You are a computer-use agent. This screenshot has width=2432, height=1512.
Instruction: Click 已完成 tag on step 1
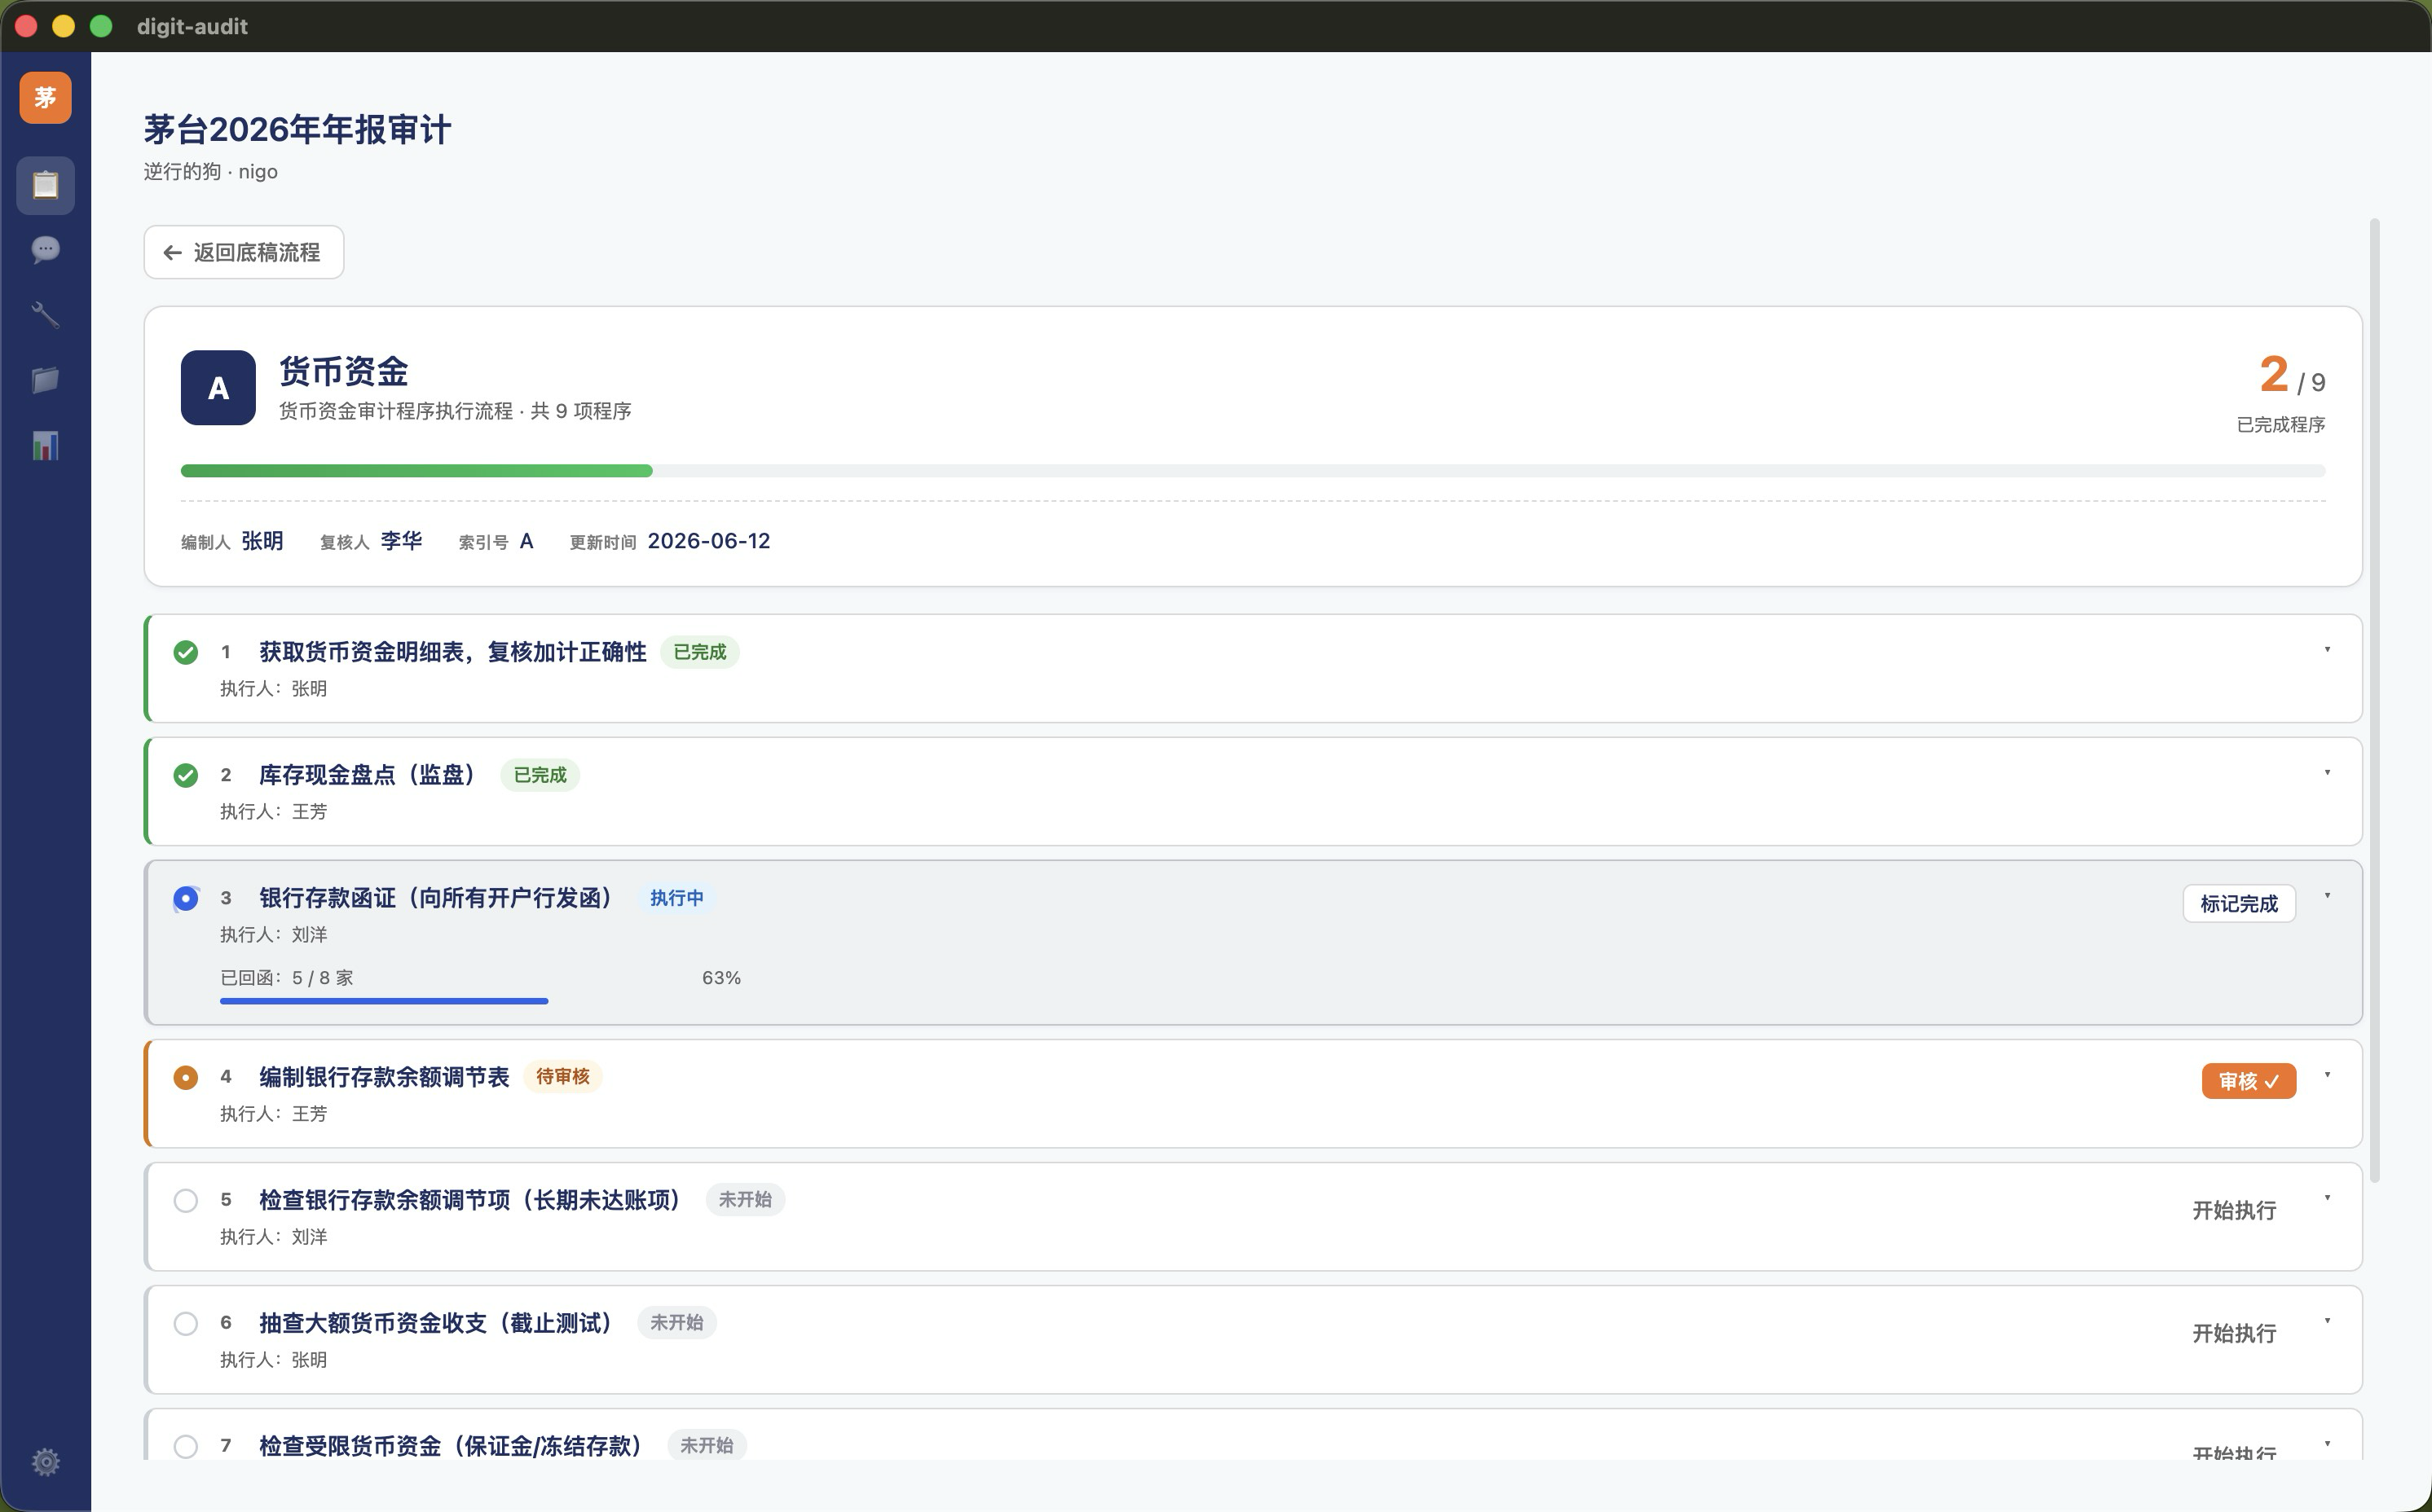(699, 652)
